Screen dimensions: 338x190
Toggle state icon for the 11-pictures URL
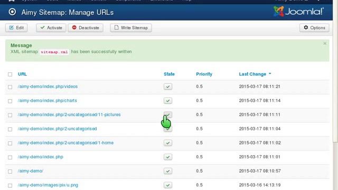click(x=168, y=115)
